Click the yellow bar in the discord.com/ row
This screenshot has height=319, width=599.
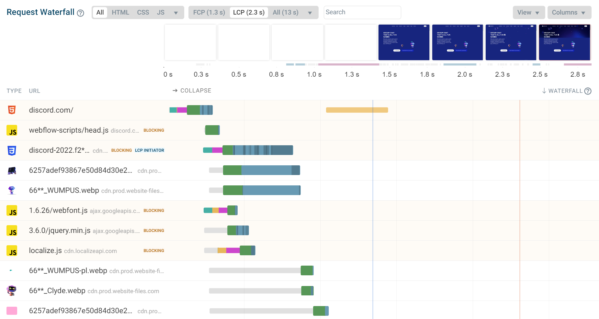pyautogui.click(x=357, y=110)
